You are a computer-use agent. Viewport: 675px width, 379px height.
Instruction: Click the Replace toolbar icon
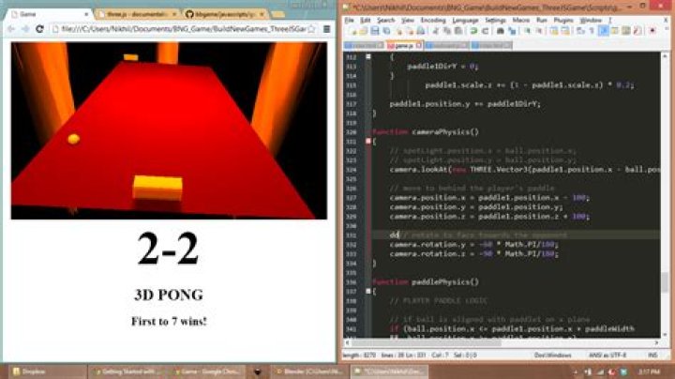pyautogui.click(x=512, y=31)
